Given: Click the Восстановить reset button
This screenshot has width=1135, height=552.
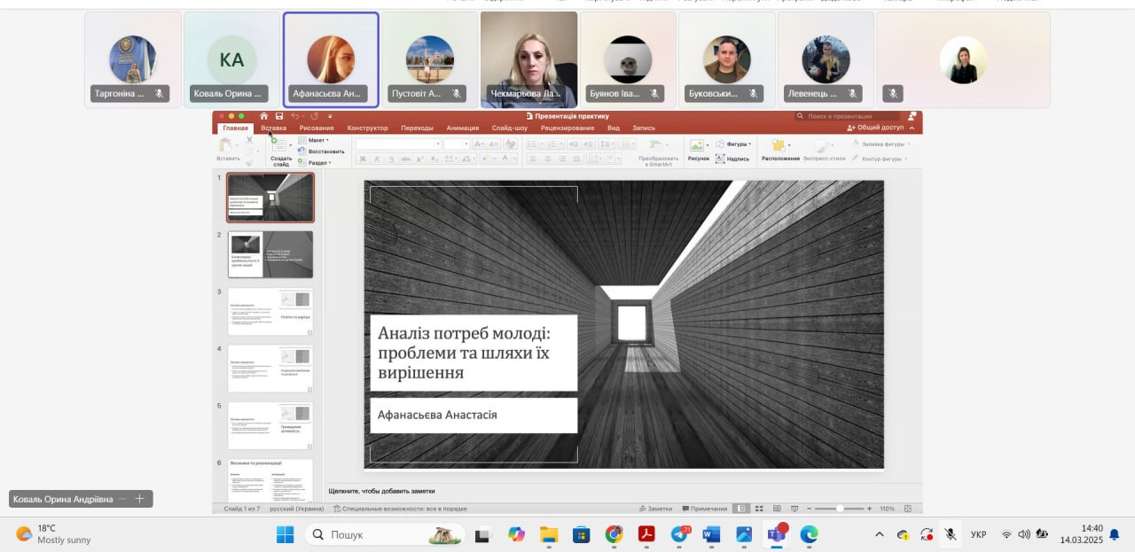Looking at the screenshot, I should (325, 152).
